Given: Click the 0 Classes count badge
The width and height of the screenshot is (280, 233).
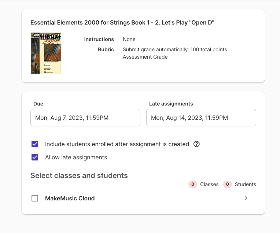Looking at the screenshot, I should point(193,184).
